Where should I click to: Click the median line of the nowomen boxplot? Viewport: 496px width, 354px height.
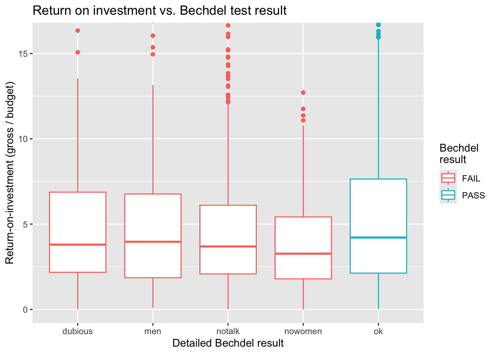click(303, 254)
